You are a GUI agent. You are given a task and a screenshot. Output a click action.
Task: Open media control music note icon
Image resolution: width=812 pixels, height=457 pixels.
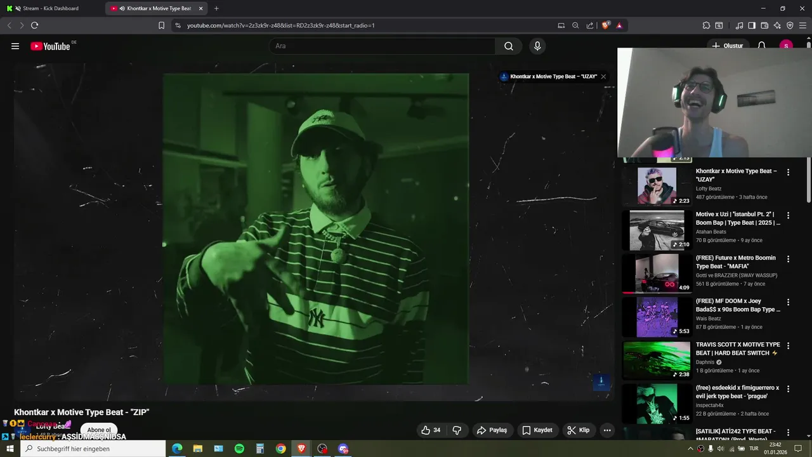coord(739,25)
